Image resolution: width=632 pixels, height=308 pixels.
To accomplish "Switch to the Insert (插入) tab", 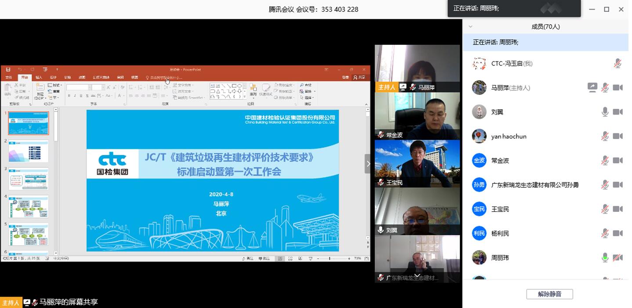I will pyautogui.click(x=39, y=78).
